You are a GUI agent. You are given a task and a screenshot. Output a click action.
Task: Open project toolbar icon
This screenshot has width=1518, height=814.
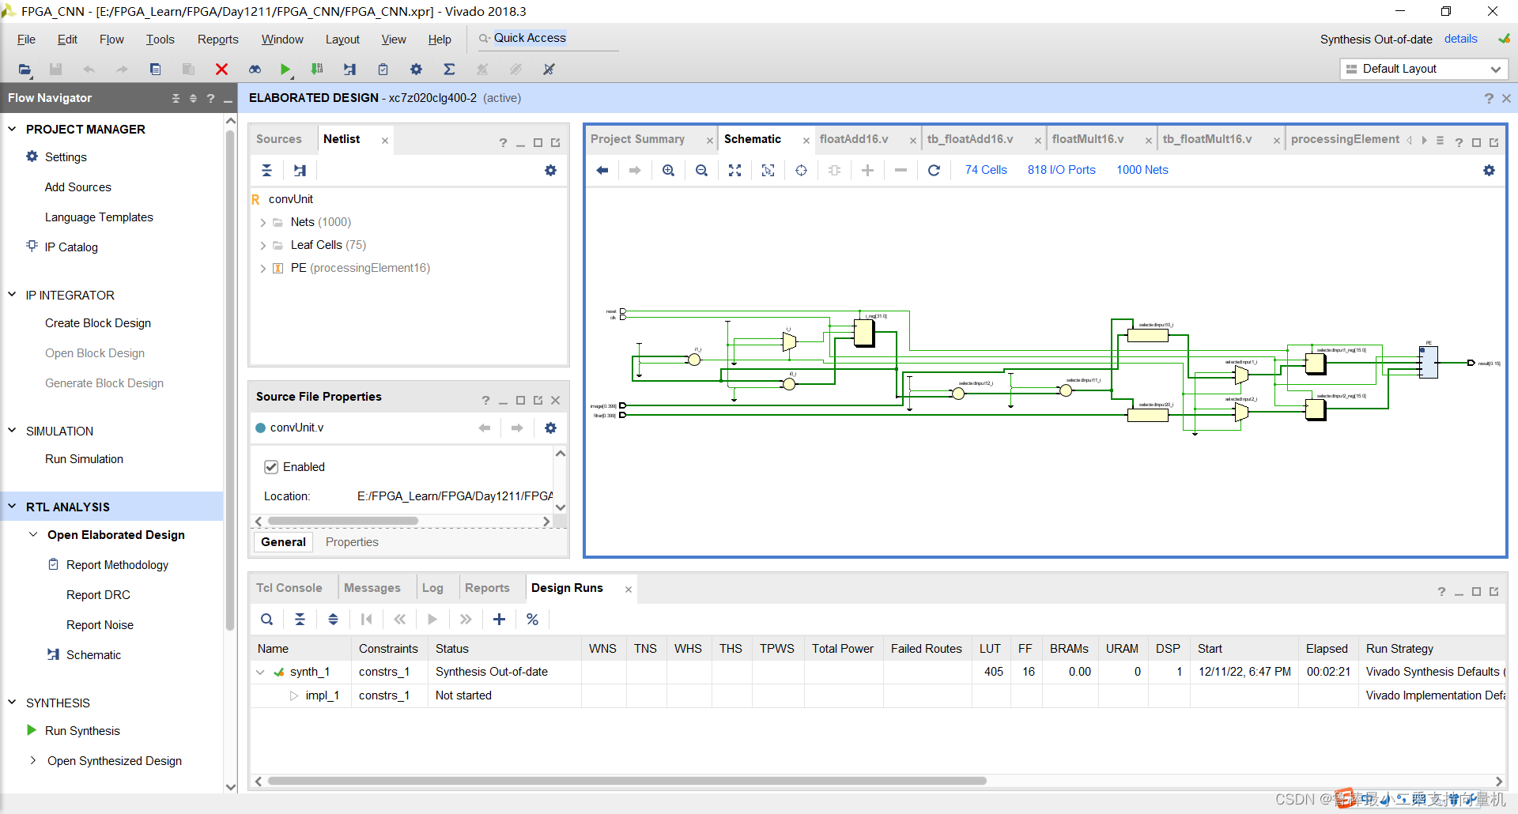[x=25, y=70]
